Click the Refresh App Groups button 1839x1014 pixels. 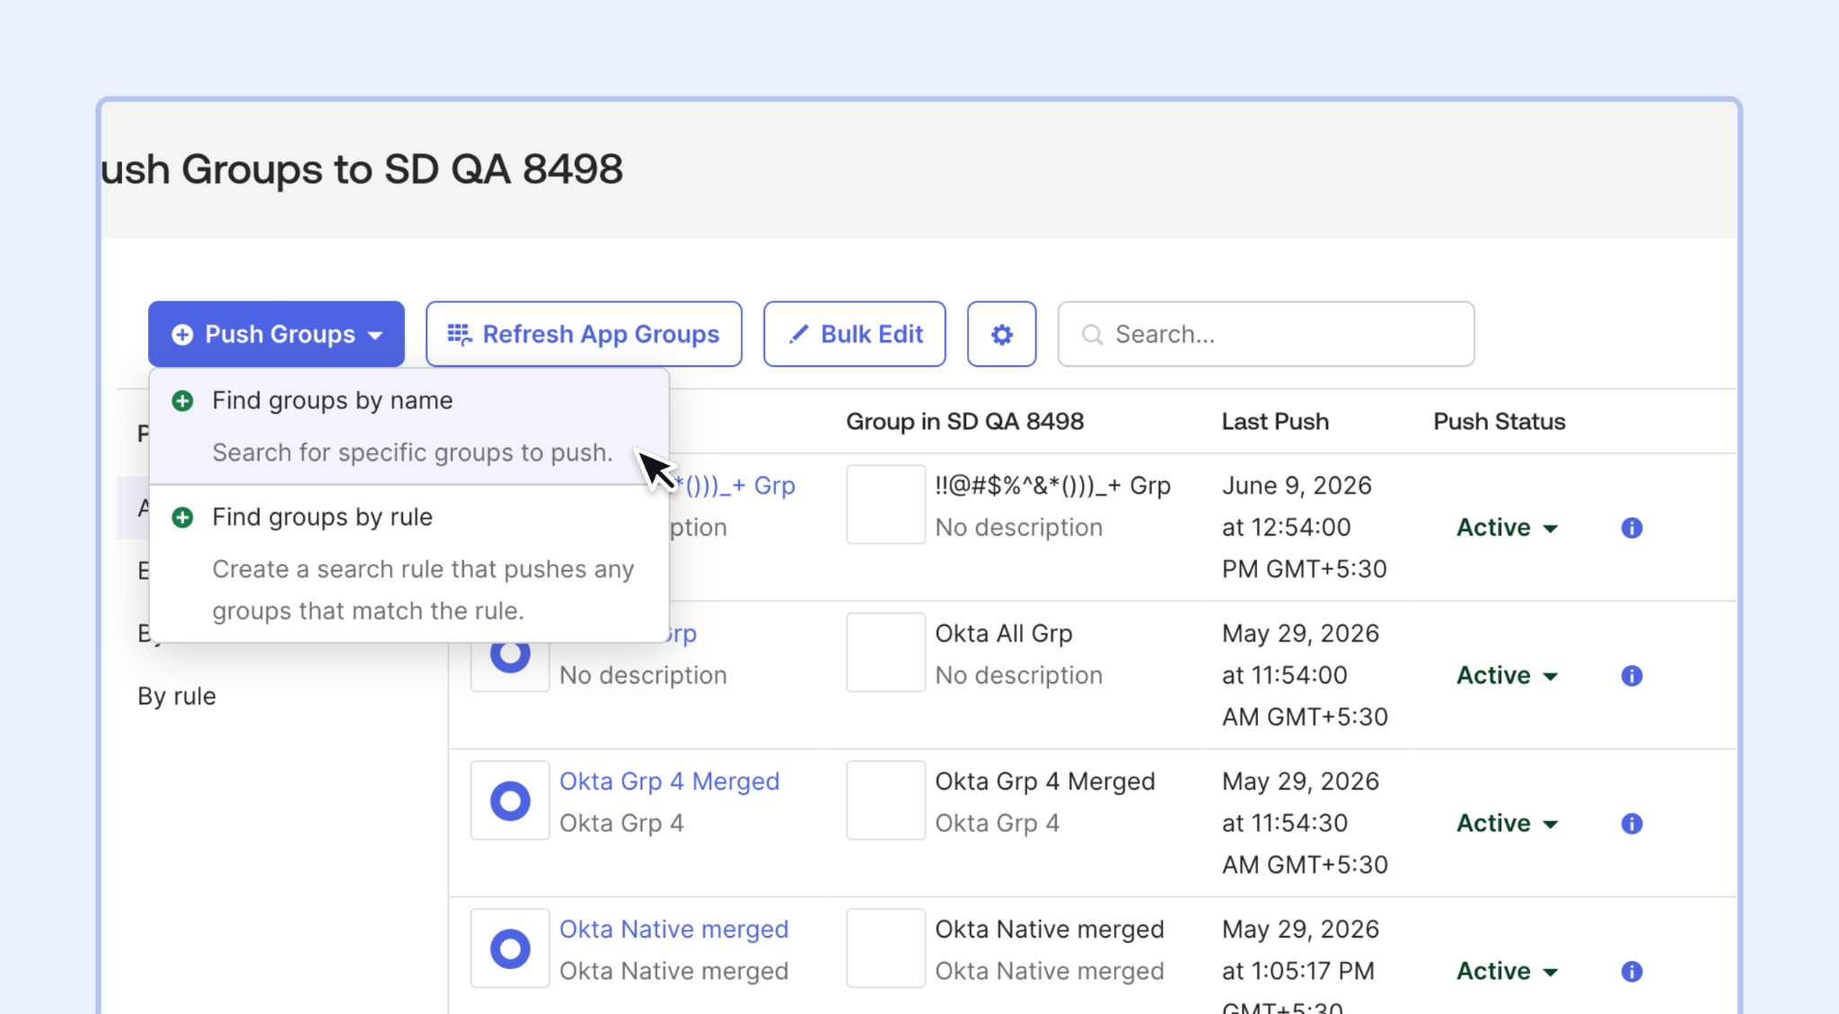[584, 334]
